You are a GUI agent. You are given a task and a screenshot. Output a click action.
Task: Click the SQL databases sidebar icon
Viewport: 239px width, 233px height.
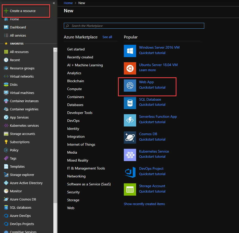pos(6,207)
